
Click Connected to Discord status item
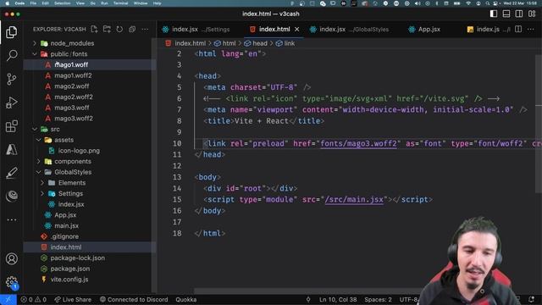tap(134, 299)
